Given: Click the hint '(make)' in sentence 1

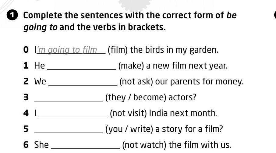Looking at the screenshot, I should tap(131, 66).
